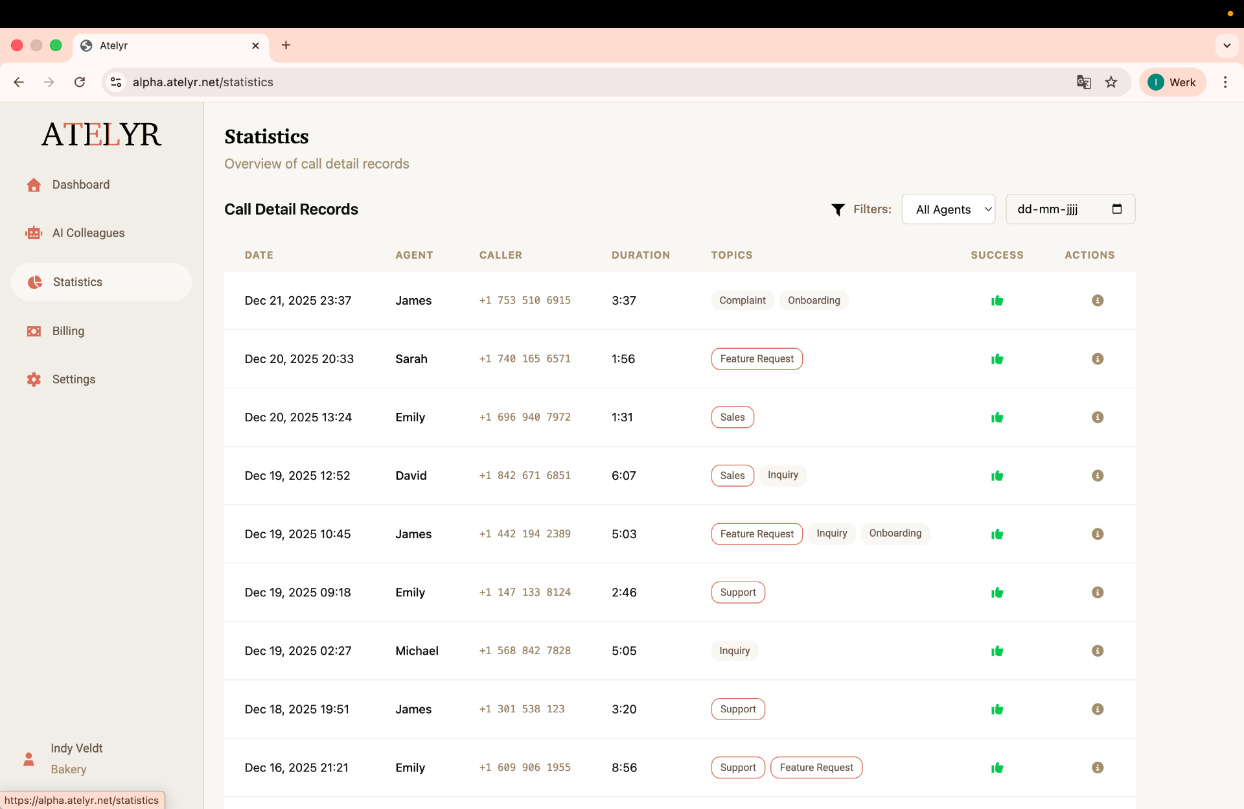Open info for Emily Dec 19 09:18 call

[1098, 592]
